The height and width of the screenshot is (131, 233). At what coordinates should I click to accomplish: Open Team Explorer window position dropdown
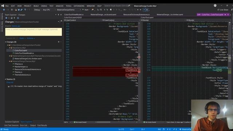56,15
